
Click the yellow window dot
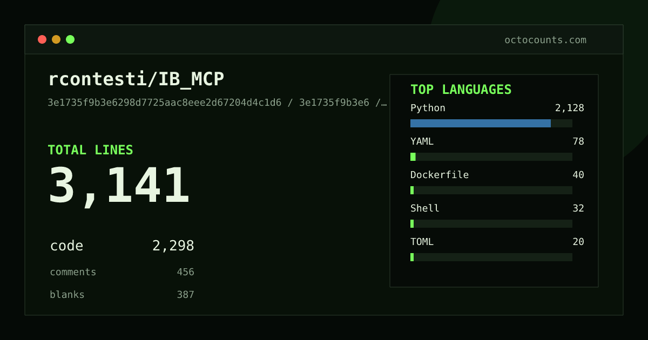click(56, 39)
